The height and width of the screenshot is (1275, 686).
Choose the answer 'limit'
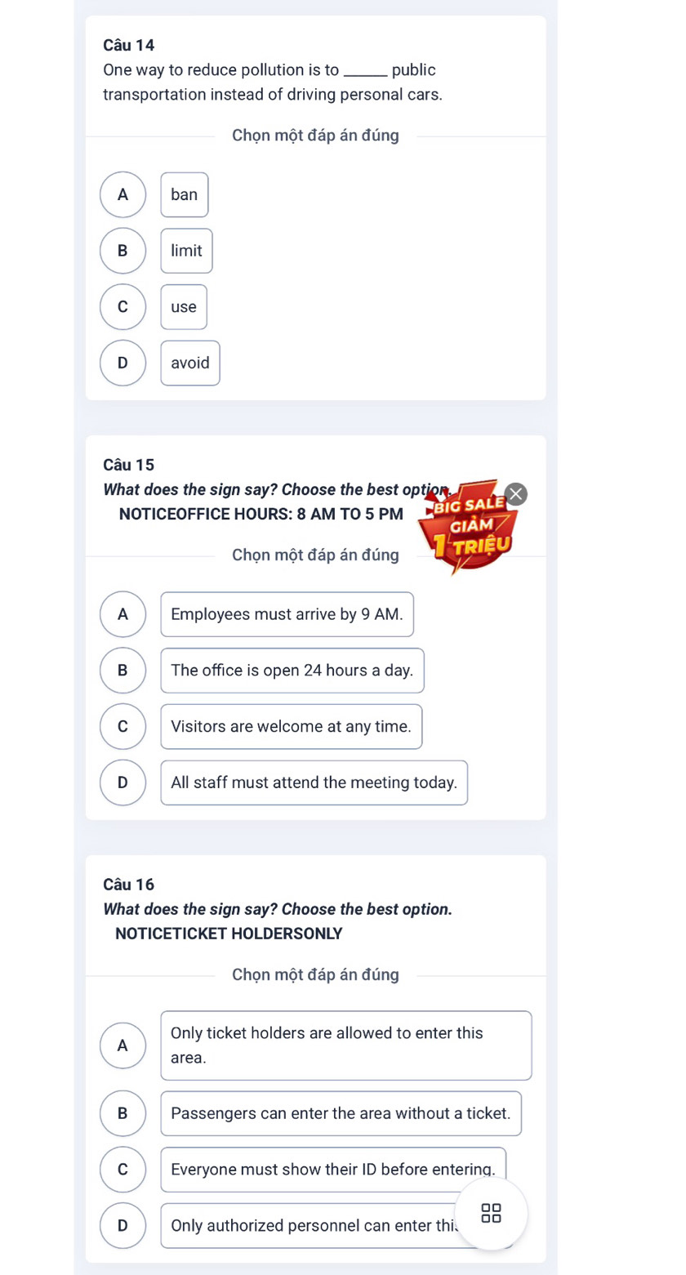click(186, 251)
